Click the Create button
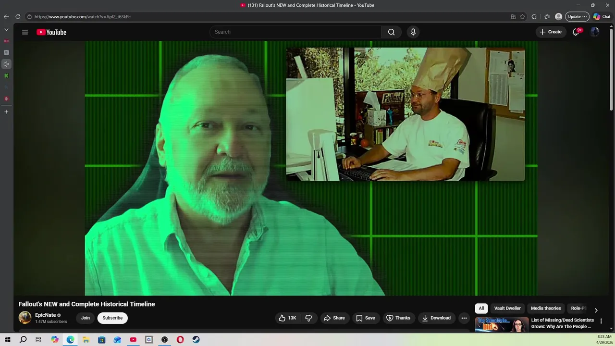Image resolution: width=615 pixels, height=346 pixels. (x=551, y=32)
